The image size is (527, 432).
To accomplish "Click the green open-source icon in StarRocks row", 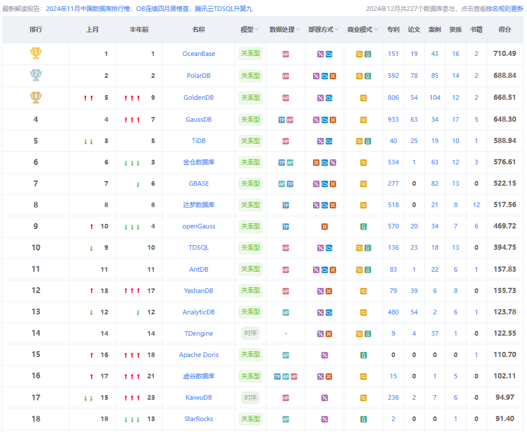I will click(363, 419).
